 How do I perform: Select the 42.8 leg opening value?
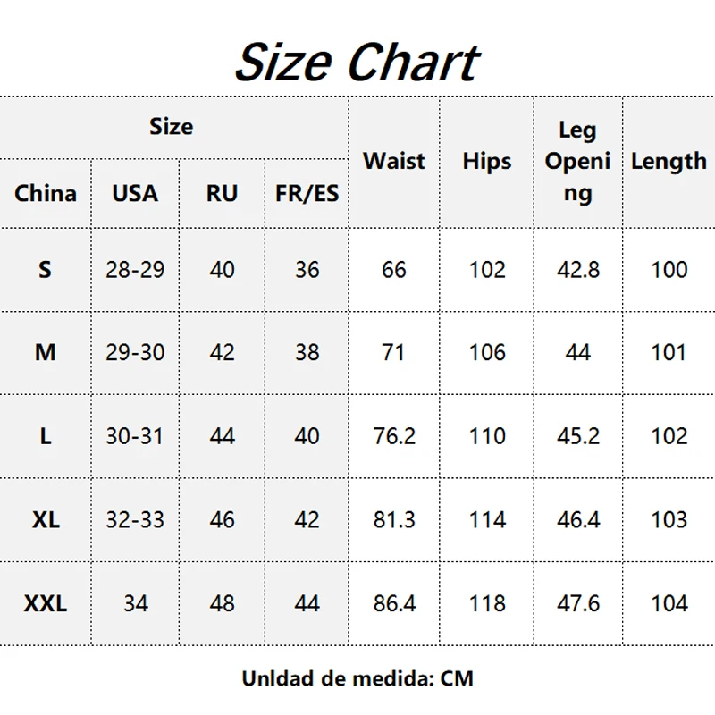tap(578, 270)
